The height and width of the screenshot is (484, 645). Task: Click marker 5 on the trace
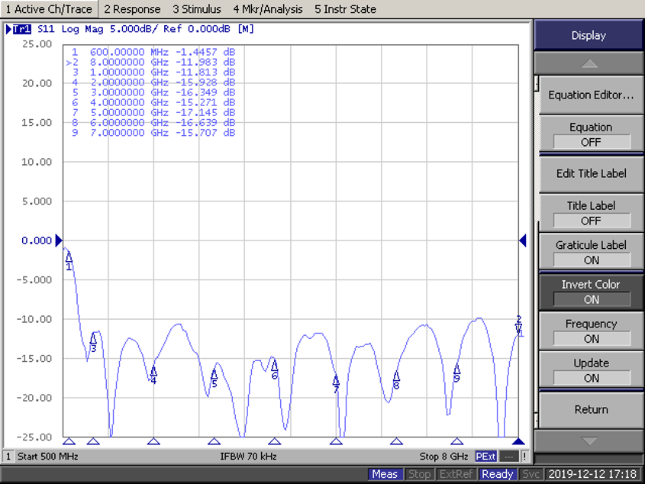tap(214, 377)
